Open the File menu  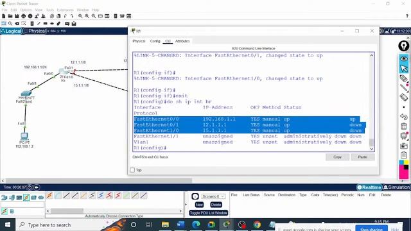(4, 10)
